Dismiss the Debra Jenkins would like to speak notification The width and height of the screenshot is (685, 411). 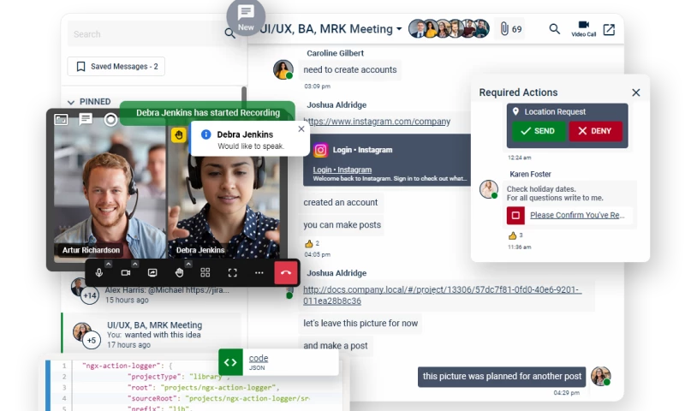tap(301, 128)
